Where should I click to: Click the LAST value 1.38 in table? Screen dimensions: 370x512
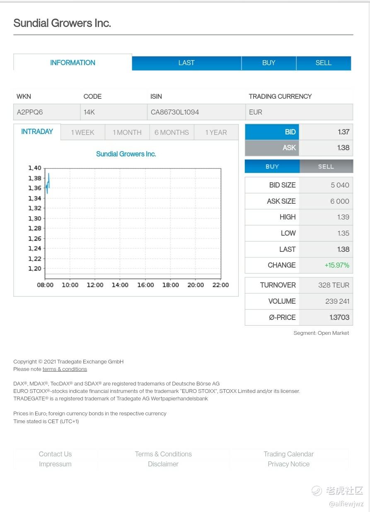coord(343,249)
